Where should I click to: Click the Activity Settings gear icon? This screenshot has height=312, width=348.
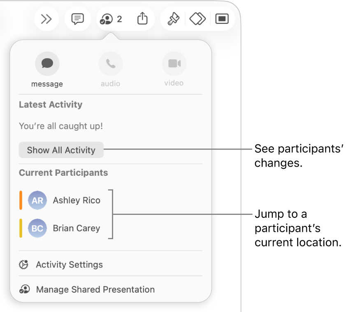(23, 265)
